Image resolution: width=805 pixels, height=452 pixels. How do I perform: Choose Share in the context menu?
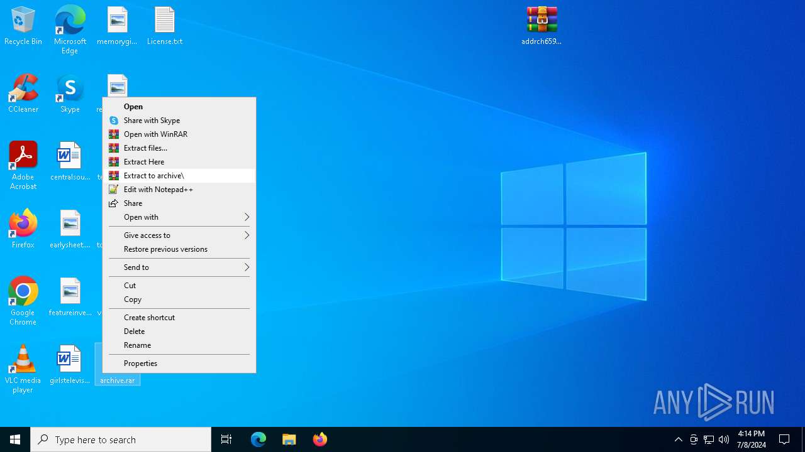coord(179,203)
